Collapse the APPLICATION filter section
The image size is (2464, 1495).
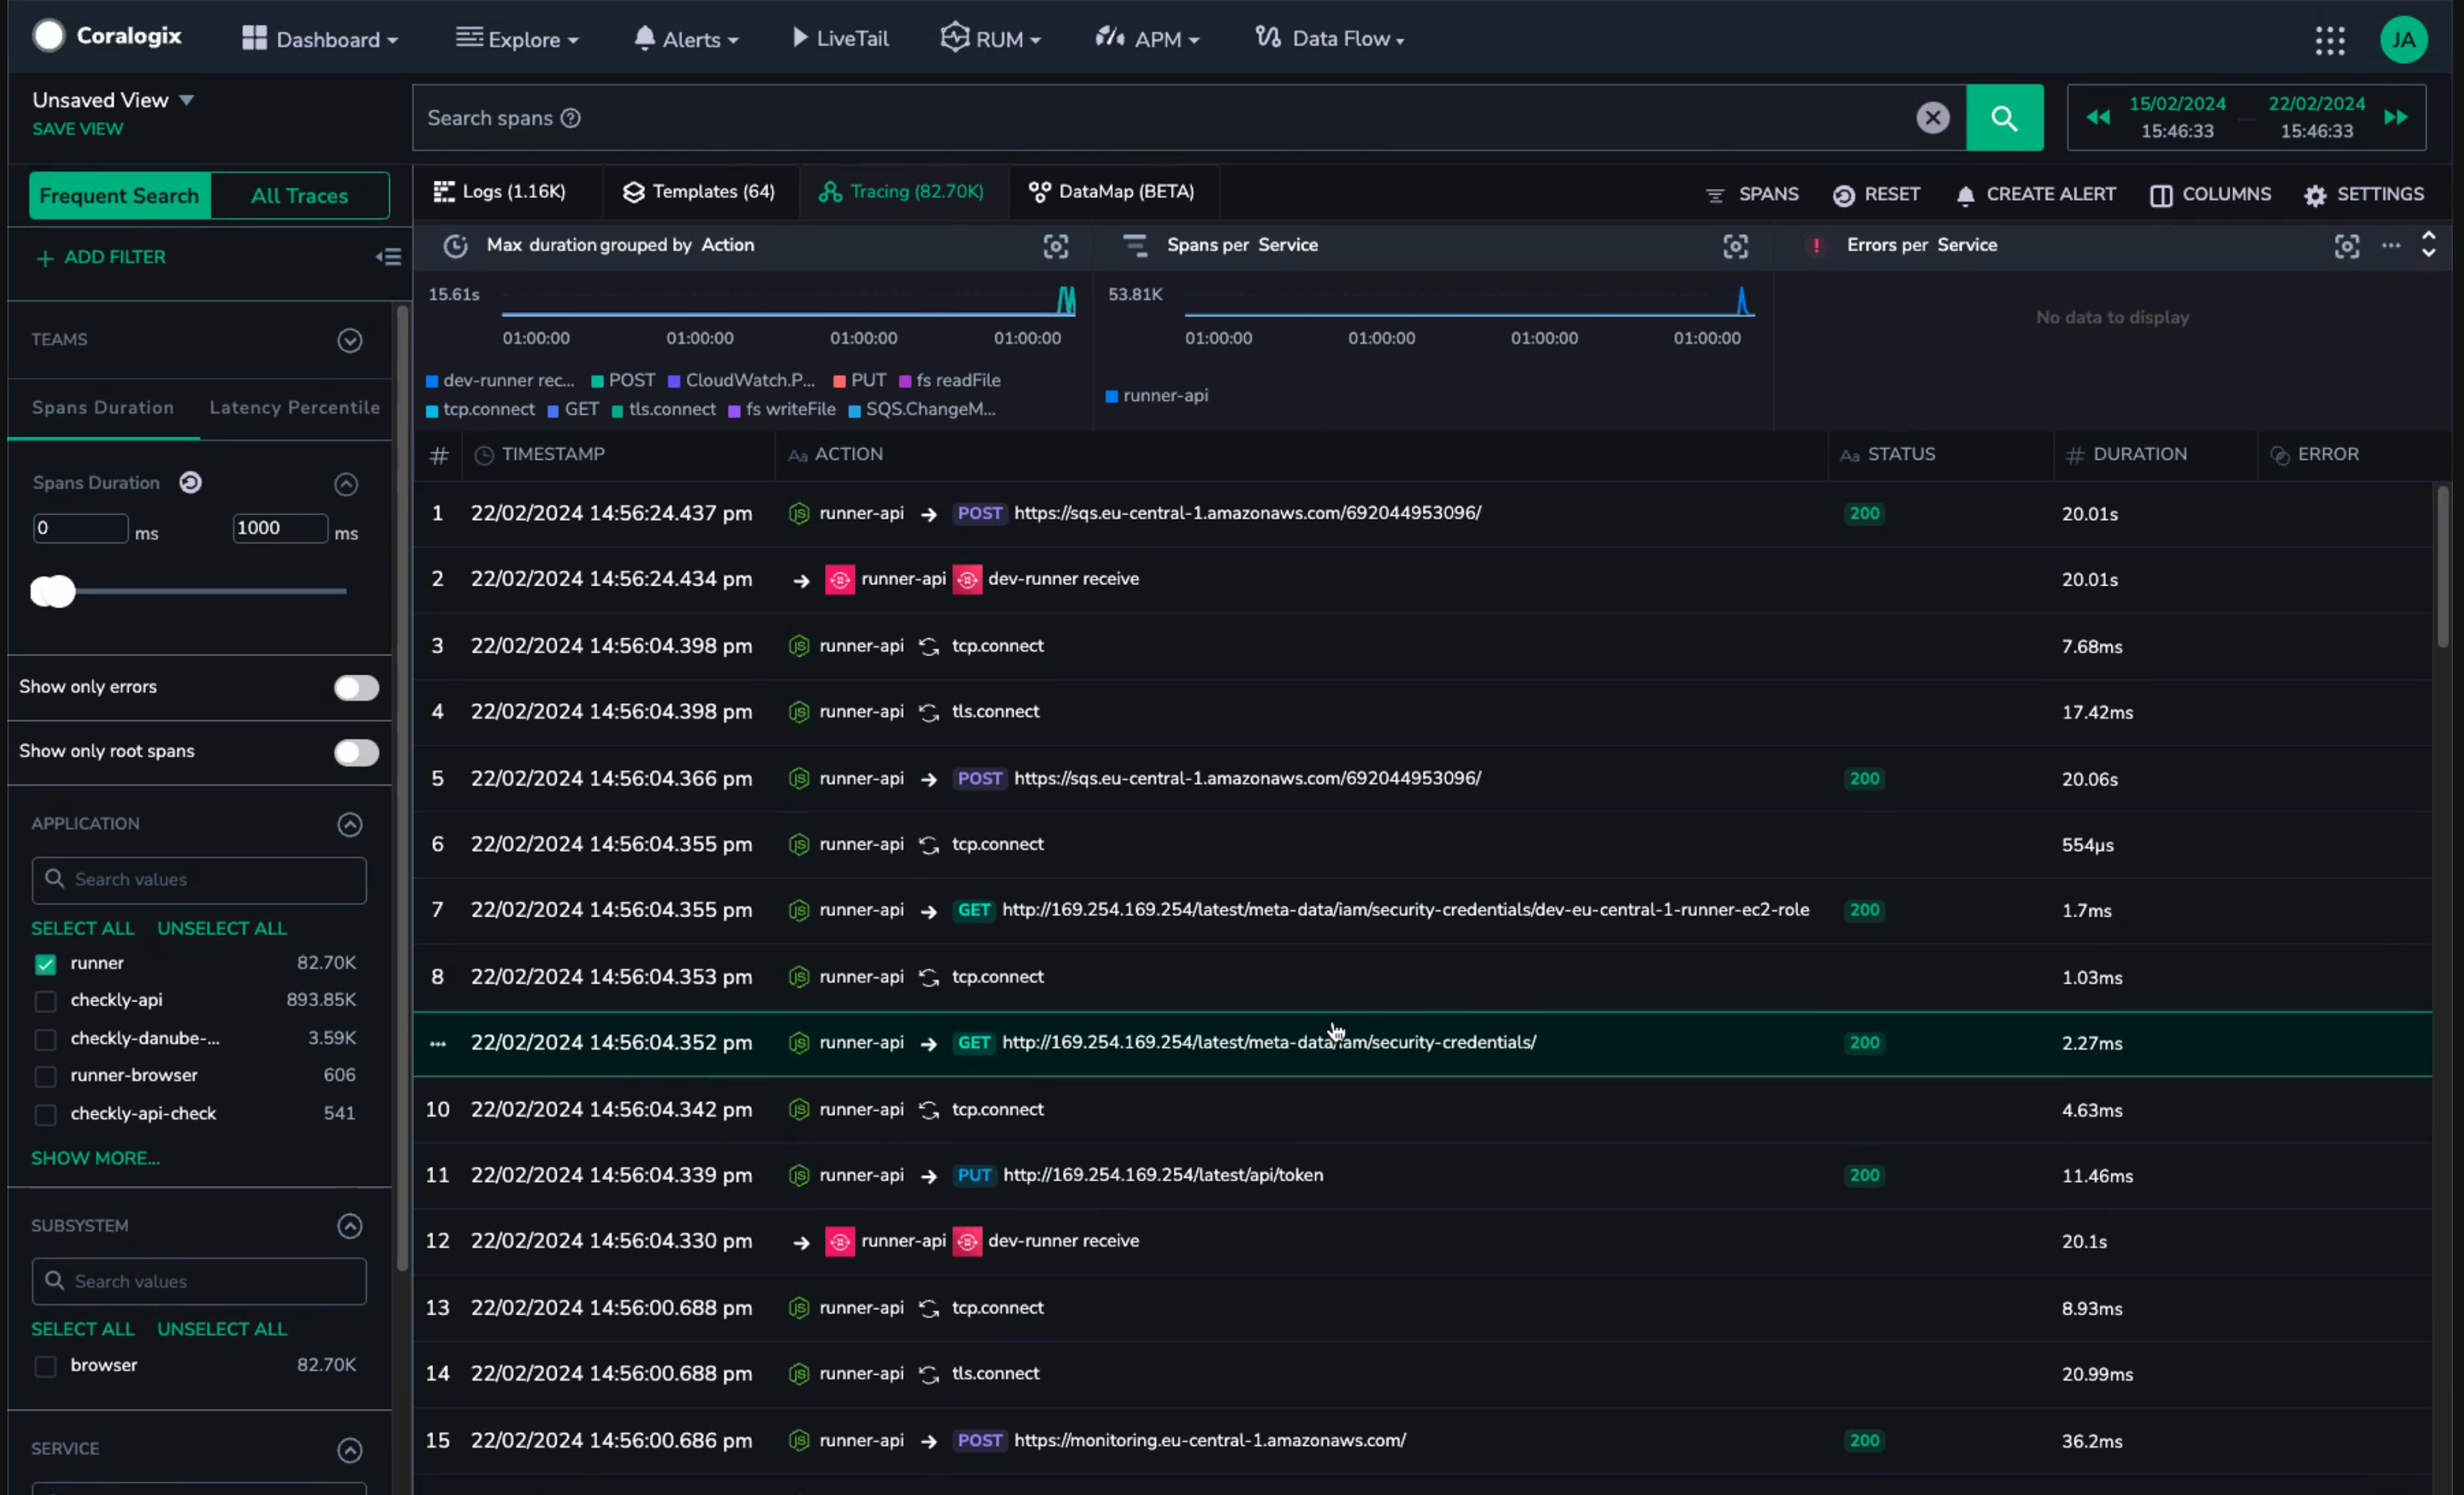(x=349, y=825)
